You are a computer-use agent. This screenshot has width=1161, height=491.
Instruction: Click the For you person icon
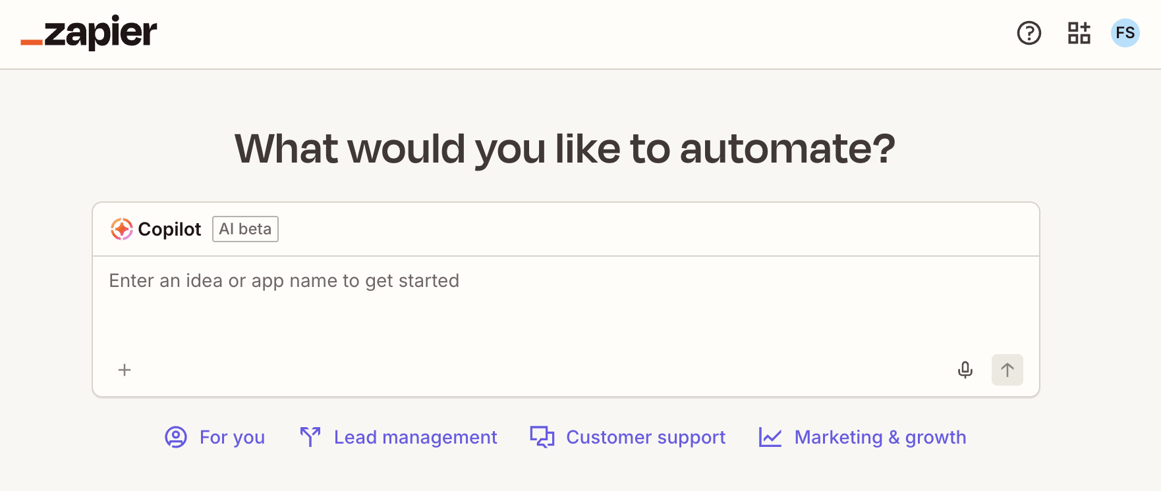point(176,437)
